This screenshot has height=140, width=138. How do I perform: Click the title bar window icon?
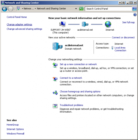(x=3, y=3)
